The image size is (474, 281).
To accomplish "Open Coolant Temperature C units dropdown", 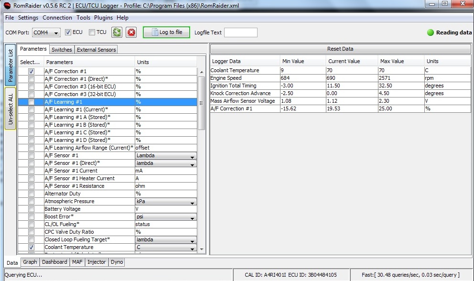I will (x=166, y=247).
